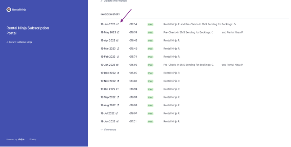Open the 19 Mar 2023 invoice external link icon
Screen dimensions: 291x147
(118, 49)
